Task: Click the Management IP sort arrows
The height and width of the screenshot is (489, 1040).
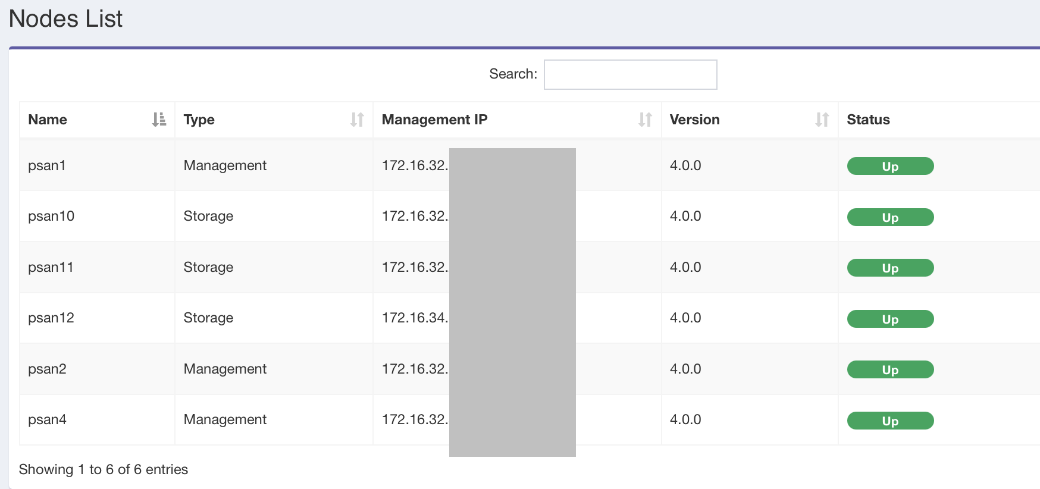Action: [645, 120]
